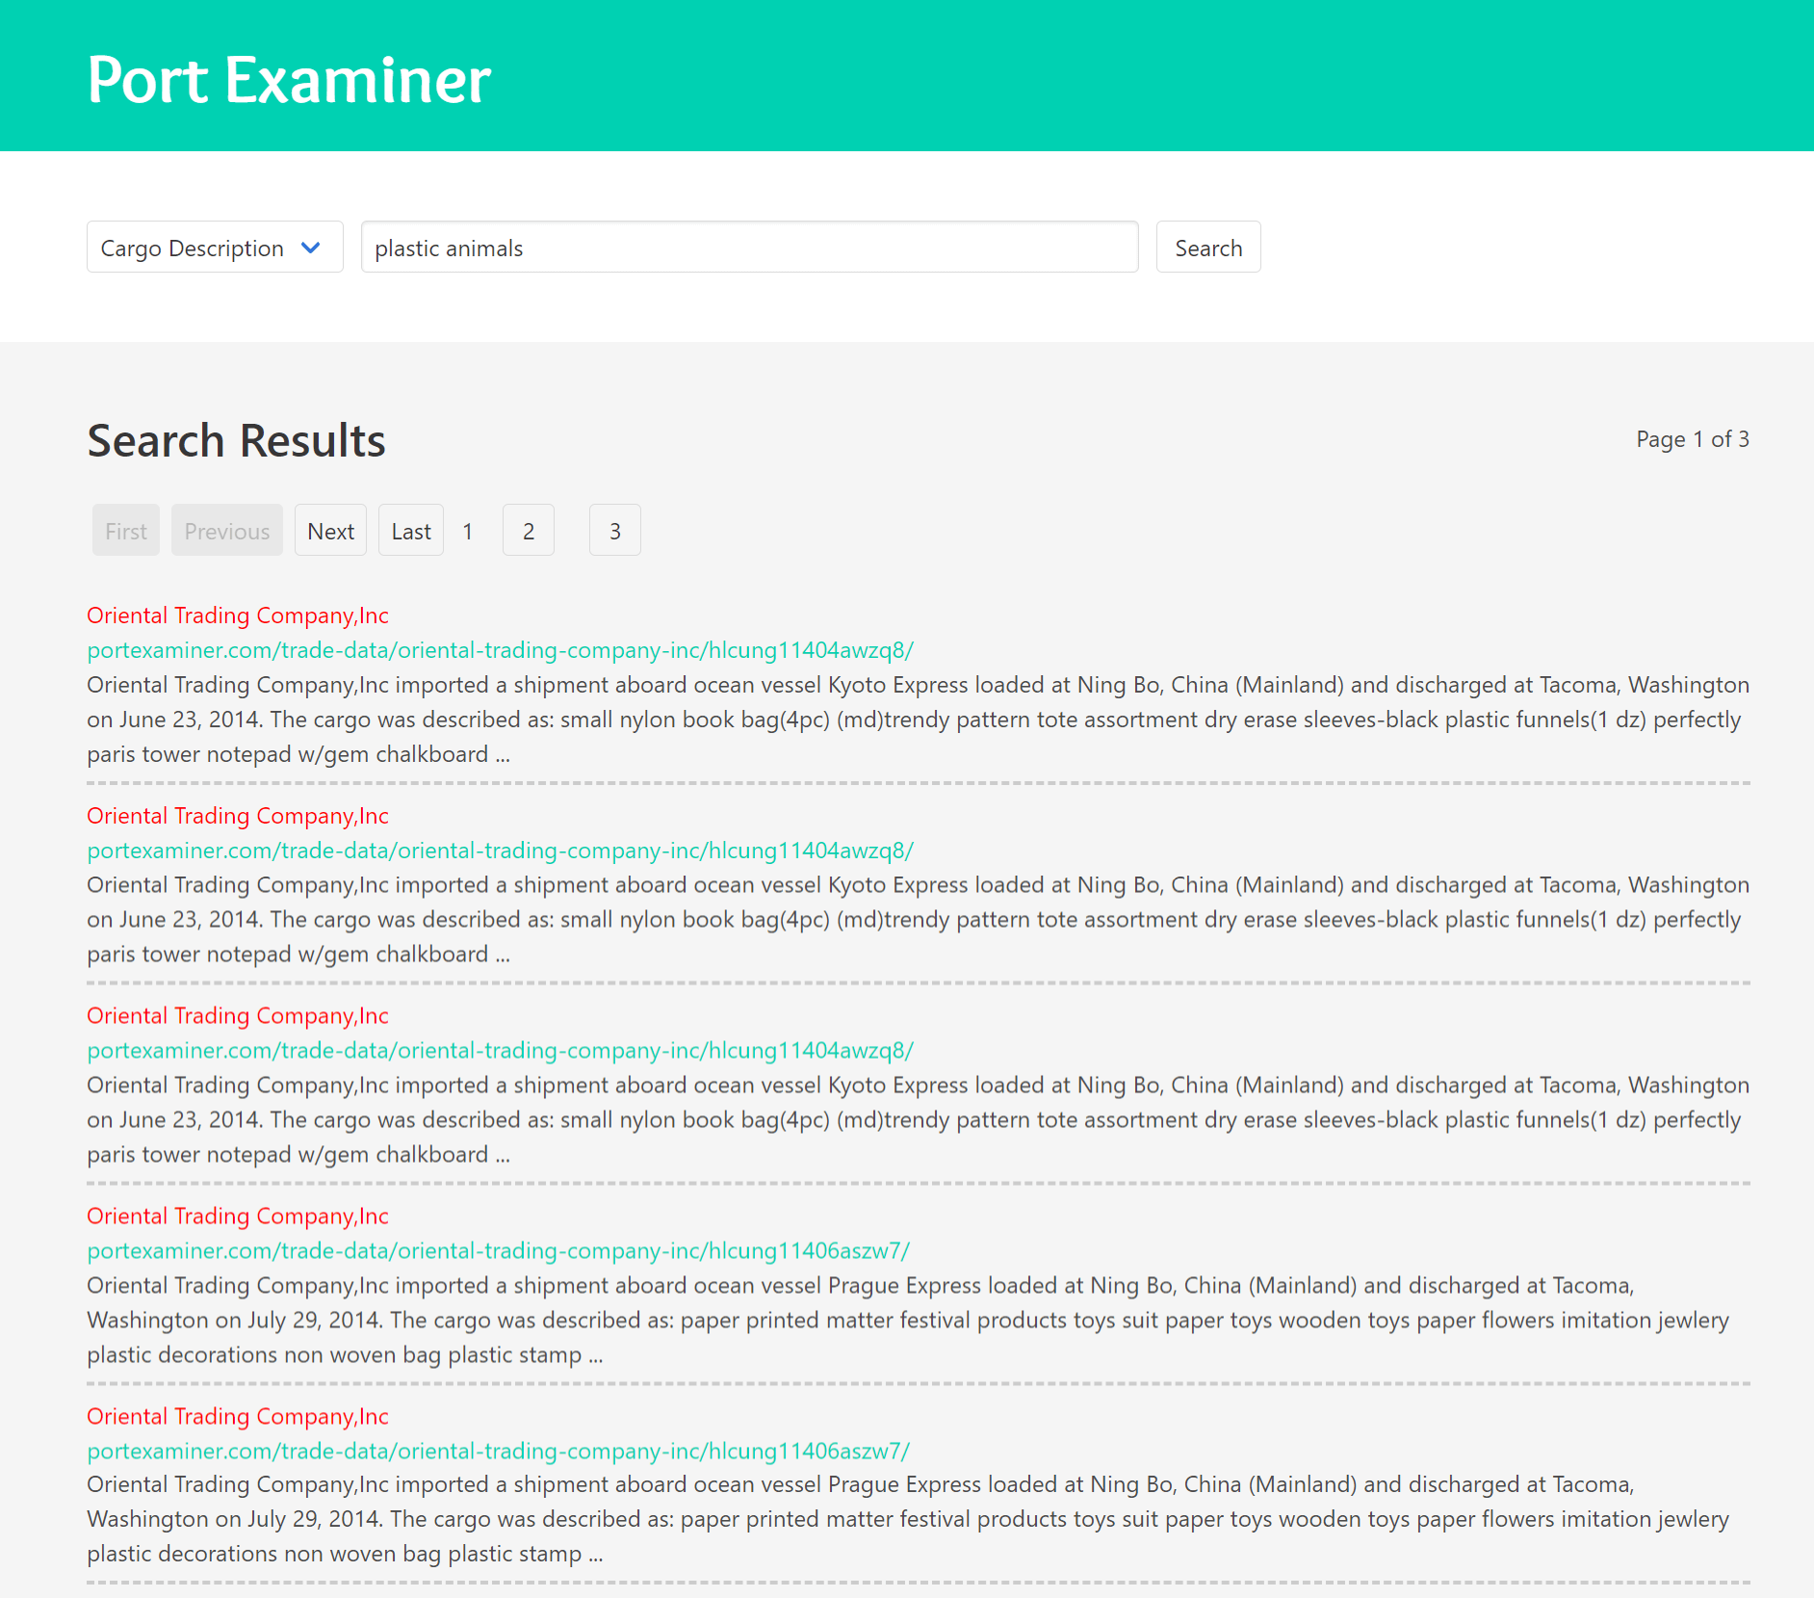1814x1598 pixels.
Task: Go to the Port Examiner home title
Action: pos(289,79)
